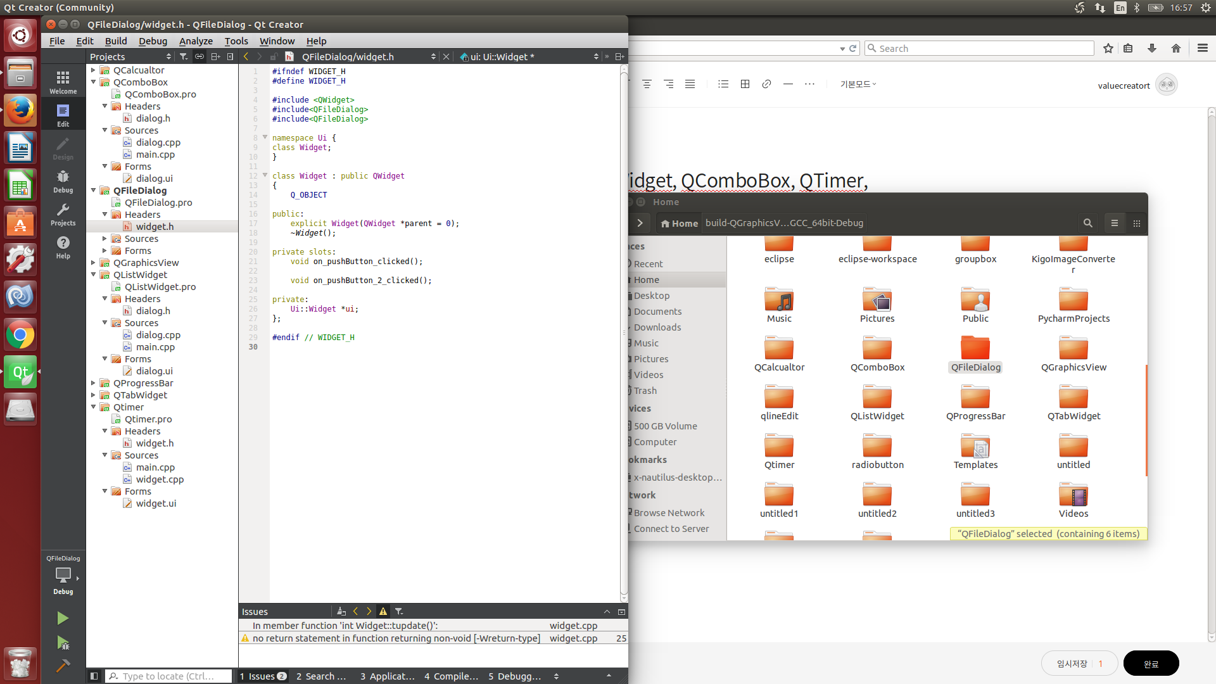
Task: Click the Run (green play) button
Action: click(62, 618)
